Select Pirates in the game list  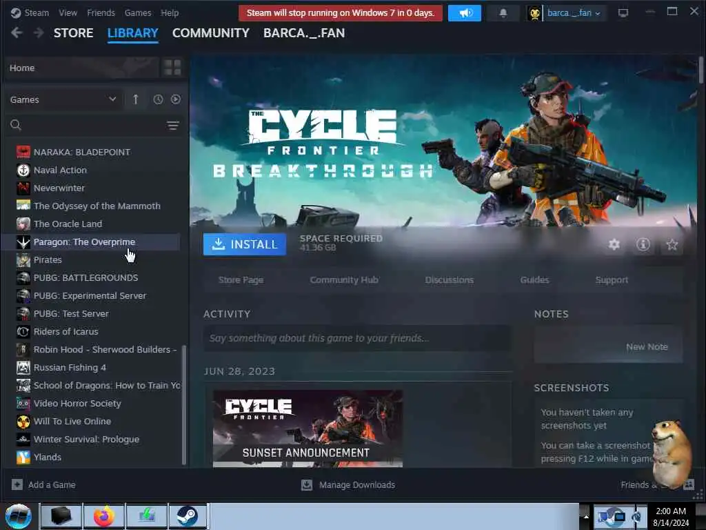click(91, 259)
